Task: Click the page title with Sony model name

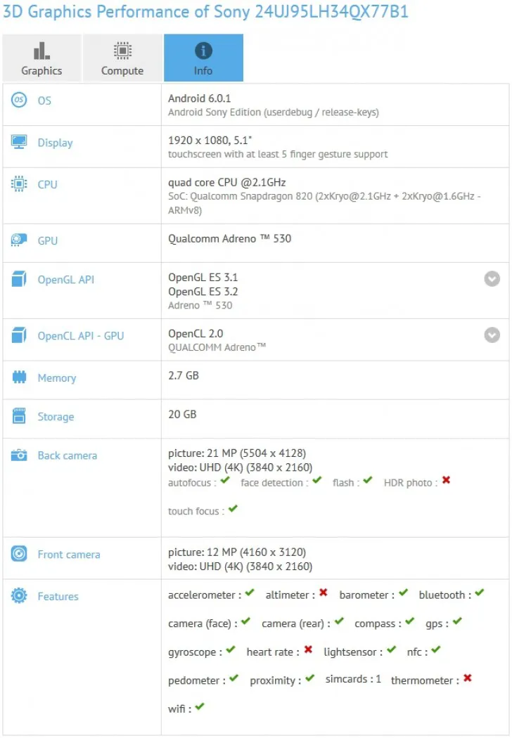Action: [206, 12]
